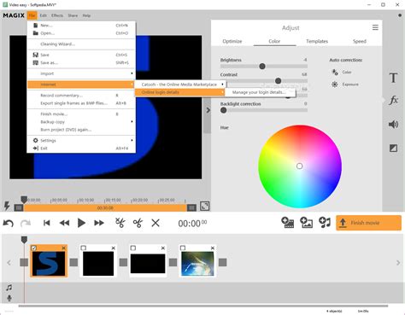The image size is (405, 315).
Task: Choose Manage your login details
Action: point(261,92)
